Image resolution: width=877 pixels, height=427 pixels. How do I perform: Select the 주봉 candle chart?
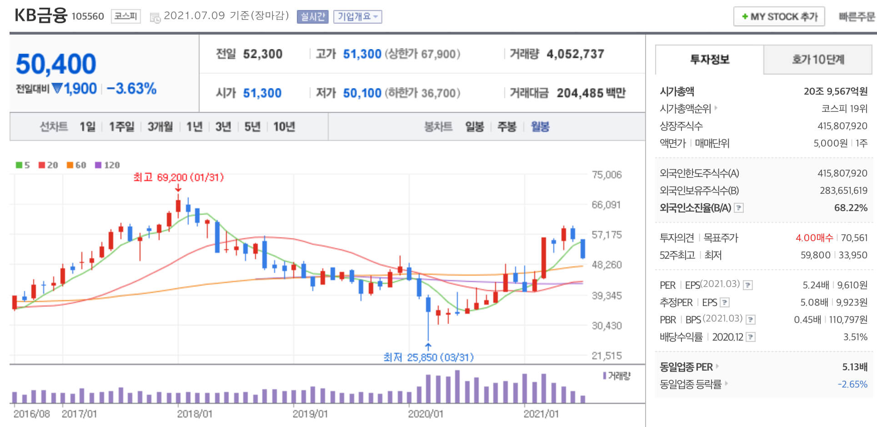click(506, 126)
